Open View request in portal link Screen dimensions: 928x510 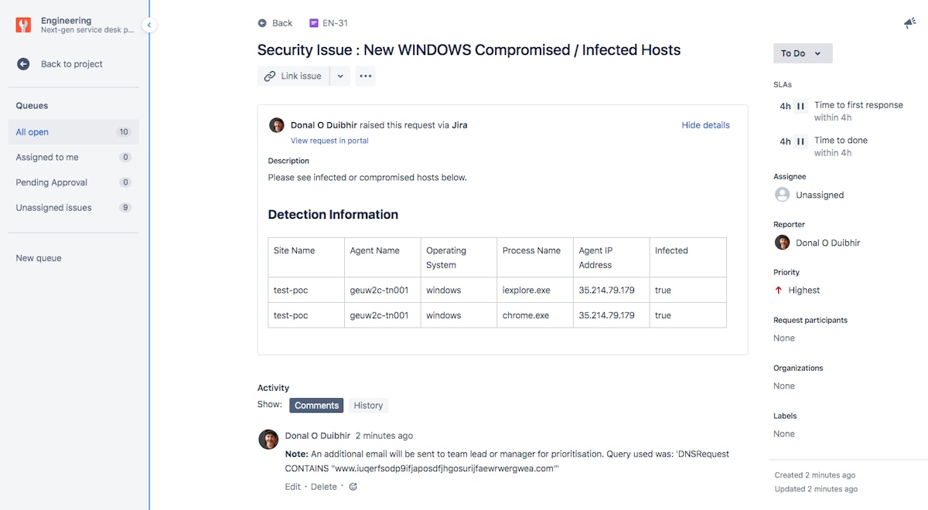tap(329, 141)
